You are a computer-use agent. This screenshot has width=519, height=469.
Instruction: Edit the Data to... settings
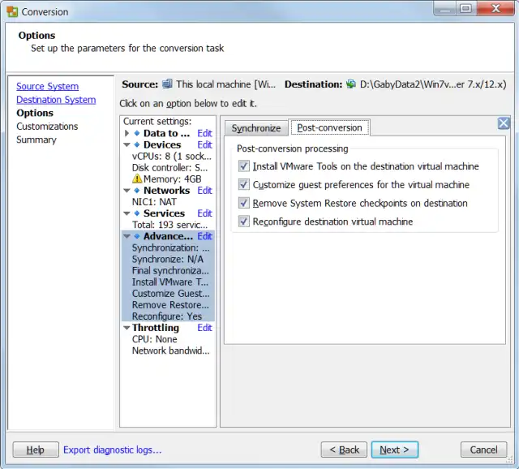point(204,133)
